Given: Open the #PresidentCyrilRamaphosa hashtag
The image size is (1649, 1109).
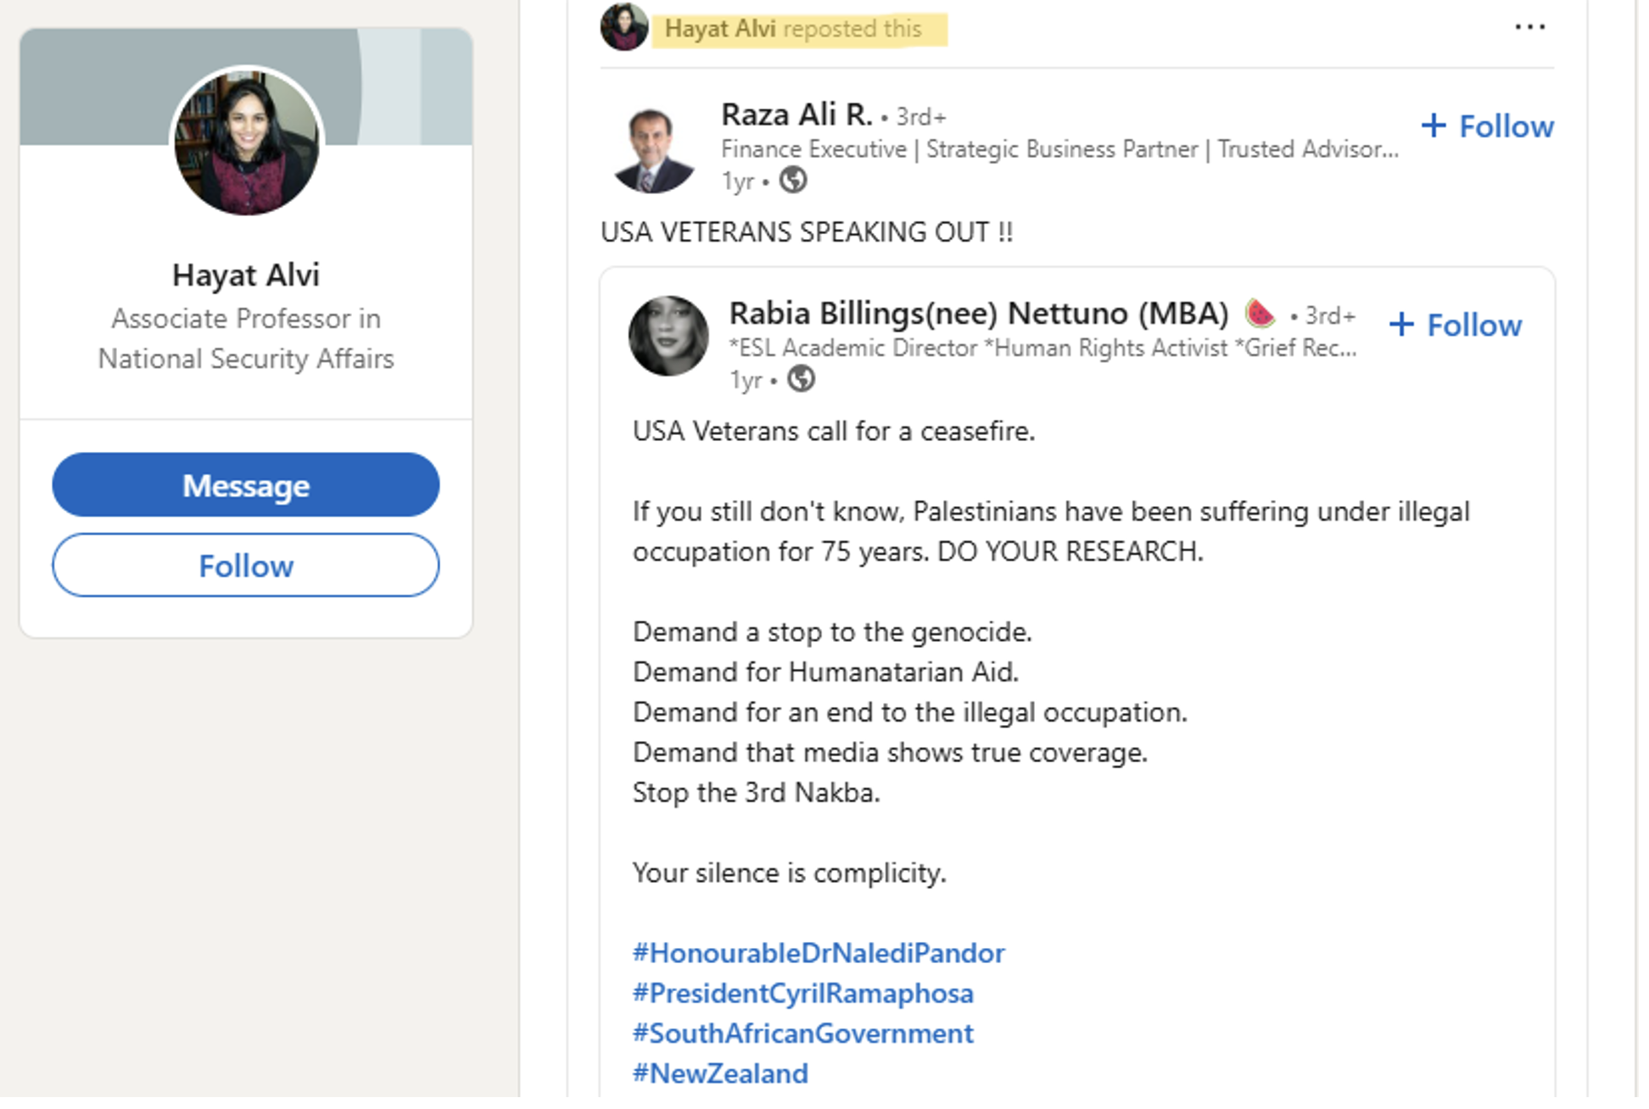Looking at the screenshot, I should 802,993.
